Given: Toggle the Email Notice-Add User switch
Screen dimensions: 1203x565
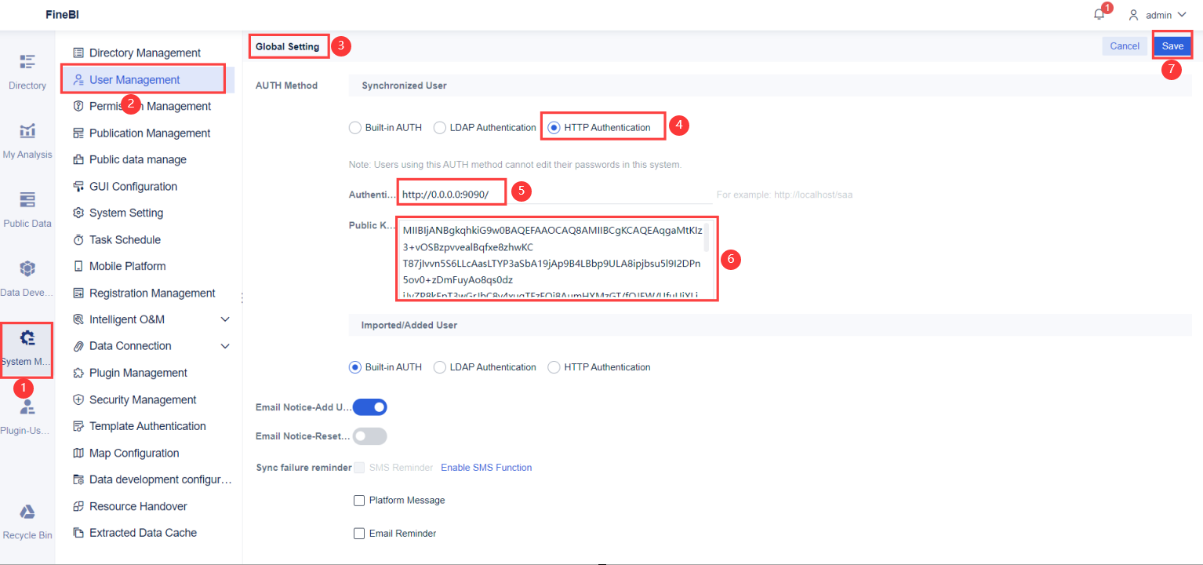Looking at the screenshot, I should coord(370,407).
